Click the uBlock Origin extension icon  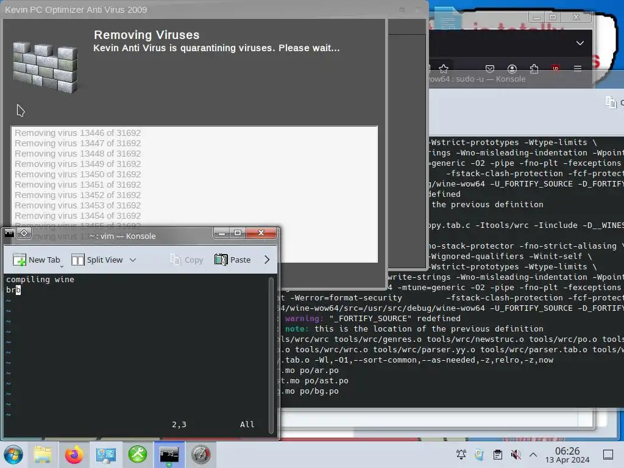point(556,68)
